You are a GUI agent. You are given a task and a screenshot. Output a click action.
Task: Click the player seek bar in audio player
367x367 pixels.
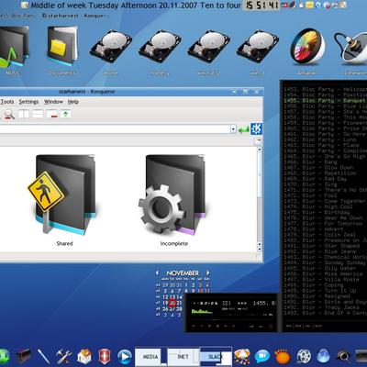(x=231, y=320)
